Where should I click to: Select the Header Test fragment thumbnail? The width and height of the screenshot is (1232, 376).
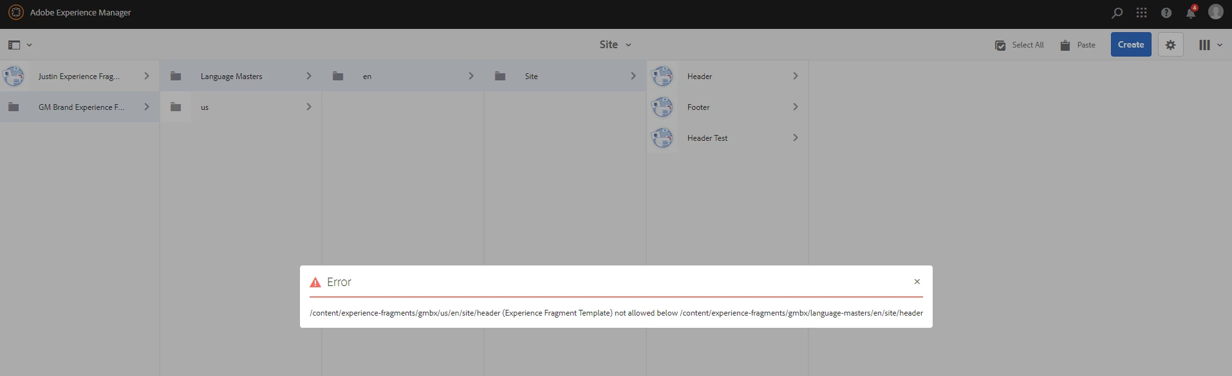tap(662, 138)
